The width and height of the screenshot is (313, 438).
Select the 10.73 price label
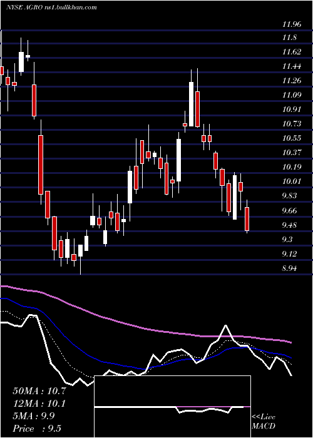[292, 124]
